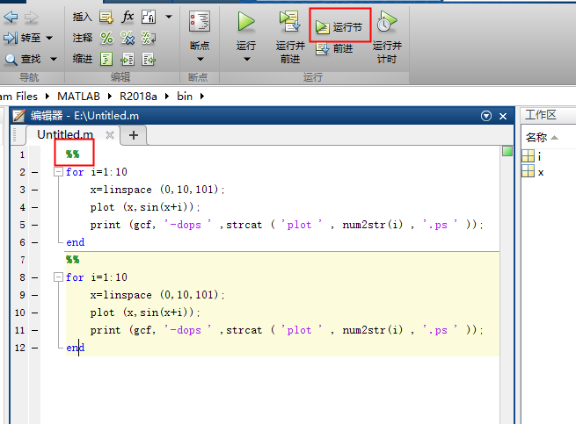Viewport: 576px width, 424px height.
Task: Switch to the Untitled.m tab
Action: click(x=65, y=134)
